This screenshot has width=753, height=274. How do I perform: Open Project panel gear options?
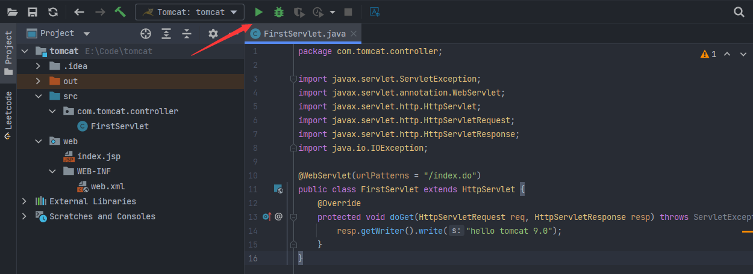(x=213, y=34)
